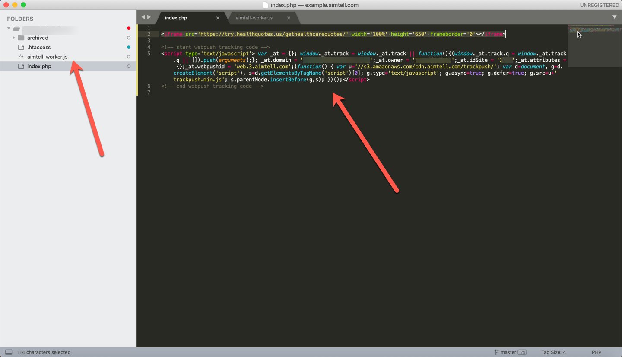Go forward with the right tab arrow
The height and width of the screenshot is (357, 622).
(149, 17)
